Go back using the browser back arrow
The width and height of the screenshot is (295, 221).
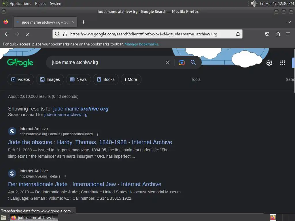pyautogui.click(x=7, y=34)
